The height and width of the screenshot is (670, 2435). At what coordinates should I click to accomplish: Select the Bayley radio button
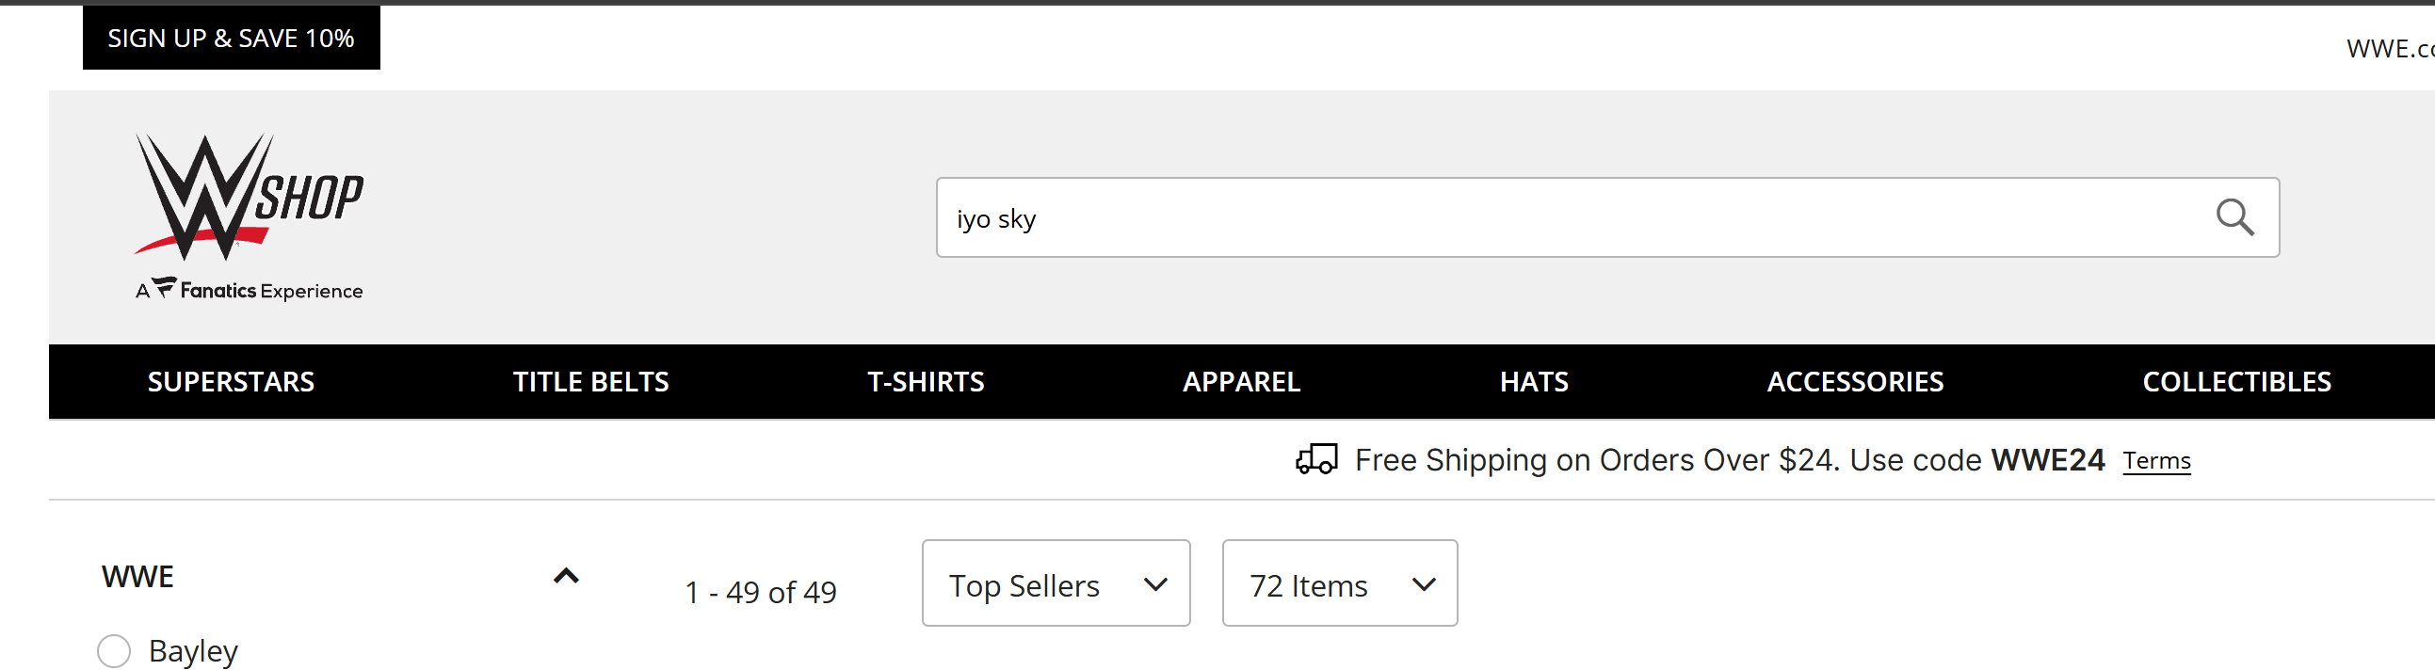114,650
